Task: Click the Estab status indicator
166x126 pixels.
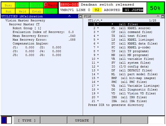Action: click(x=37, y=11)
